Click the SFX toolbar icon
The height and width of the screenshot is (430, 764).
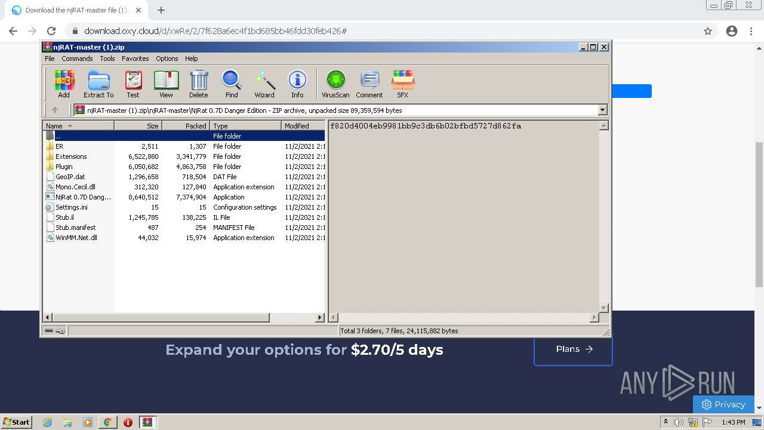click(403, 84)
